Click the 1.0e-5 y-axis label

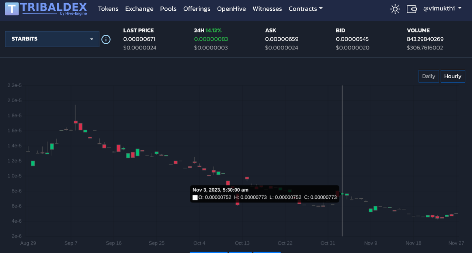click(x=14, y=176)
